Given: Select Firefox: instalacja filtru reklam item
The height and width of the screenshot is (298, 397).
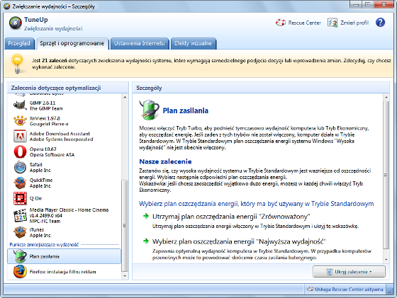Looking at the screenshot, I should (x=64, y=272).
